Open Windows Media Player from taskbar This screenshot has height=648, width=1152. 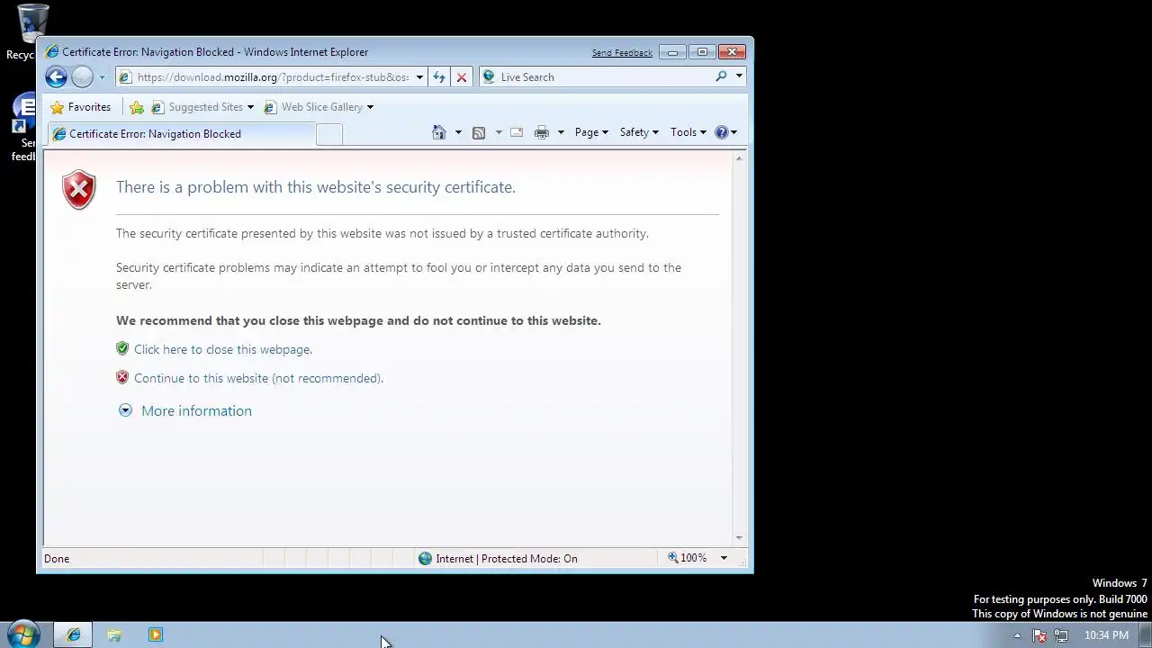(x=156, y=635)
